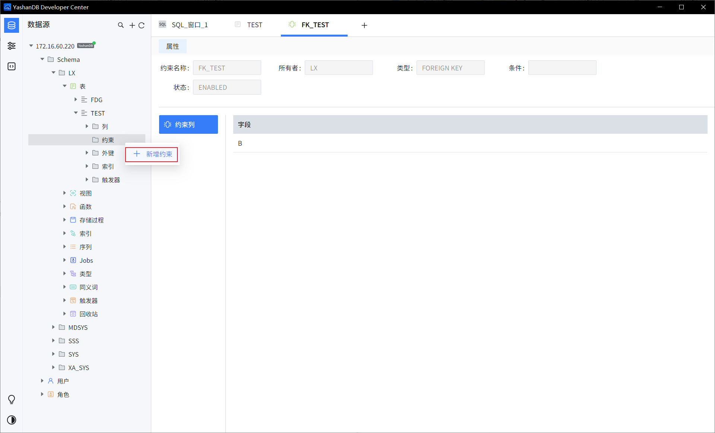Click the code snippet bracket icon in sidebar
715x433 pixels.
(12, 66)
